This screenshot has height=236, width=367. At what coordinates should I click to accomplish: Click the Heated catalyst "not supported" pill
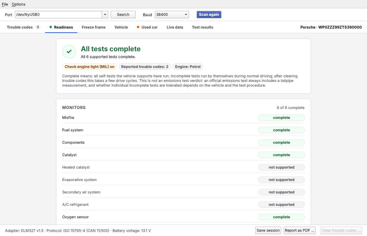(281, 167)
